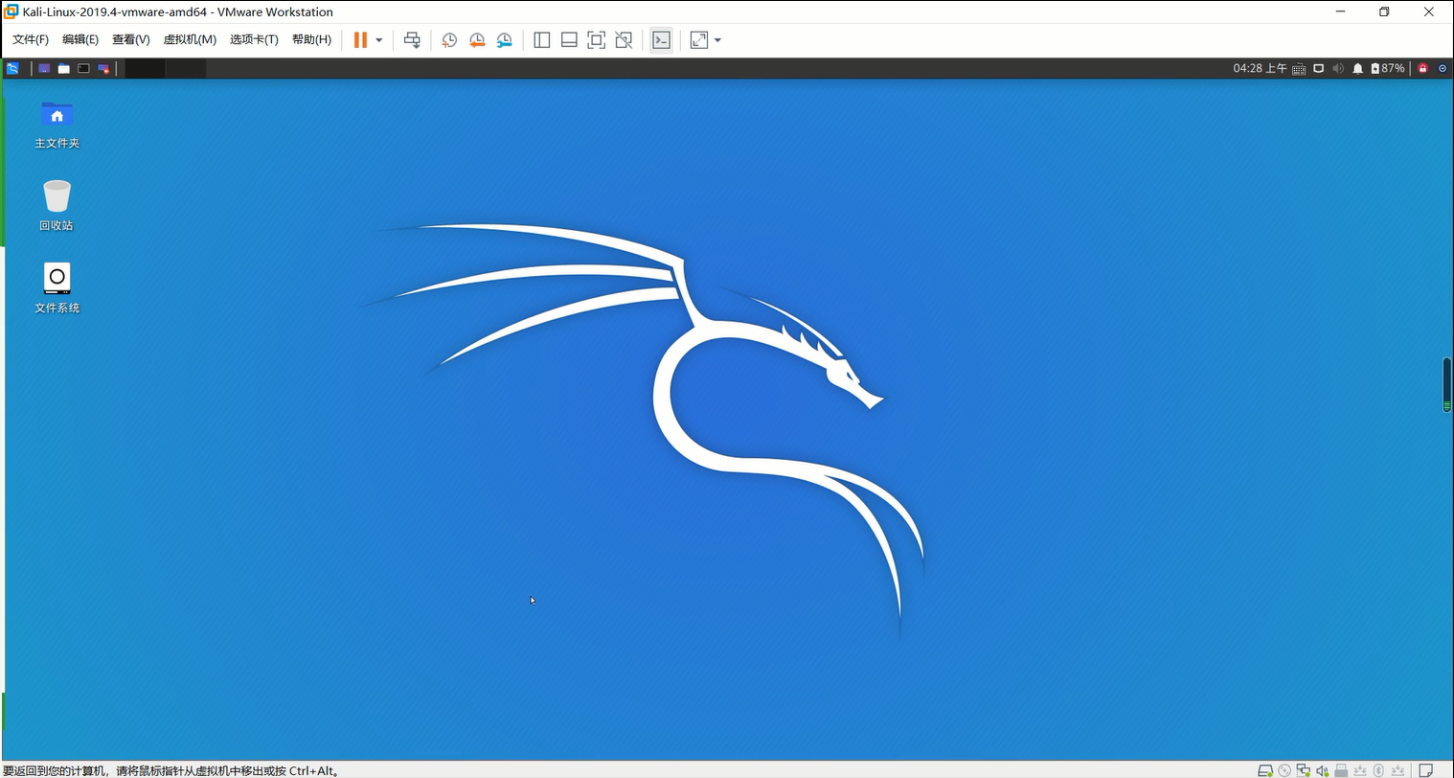Show the VMware library sidebar panel
The height and width of the screenshot is (778, 1454).
coord(542,39)
